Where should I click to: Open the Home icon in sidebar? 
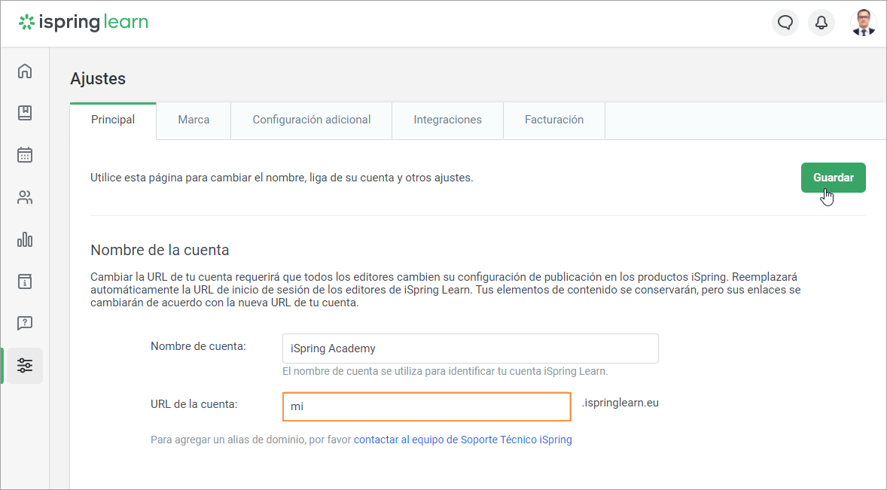point(24,72)
